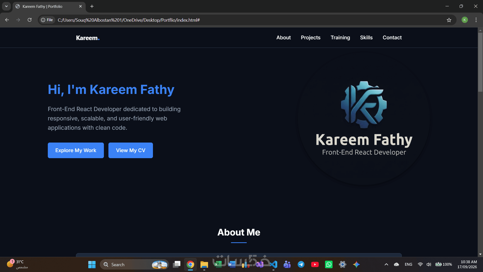Image resolution: width=483 pixels, height=272 pixels.
Task: Open Chrome's three-dot menu
Action: (476, 20)
